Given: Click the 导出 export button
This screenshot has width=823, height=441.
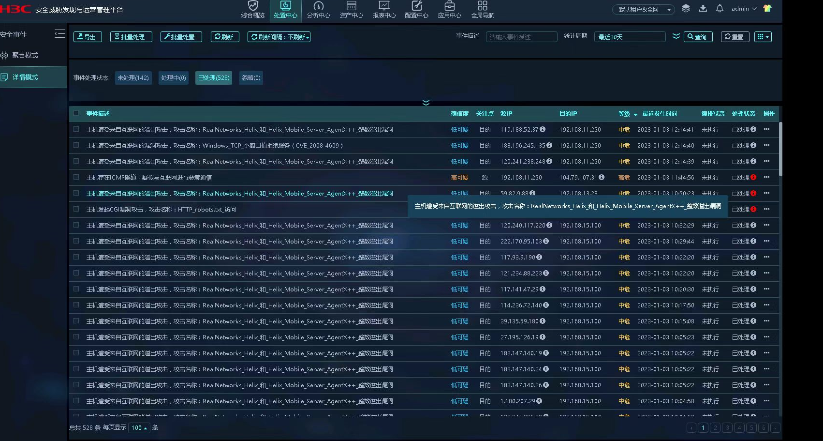Looking at the screenshot, I should click(88, 37).
